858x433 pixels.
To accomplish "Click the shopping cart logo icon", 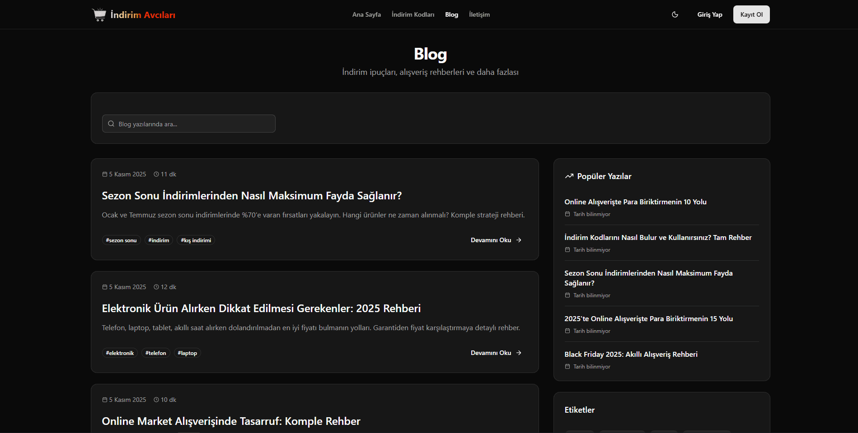I will coord(99,14).
